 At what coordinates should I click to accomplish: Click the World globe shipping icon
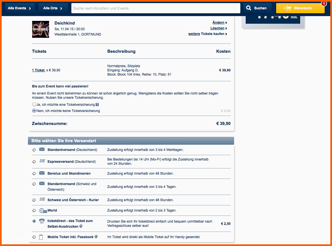pyautogui.click(x=43, y=210)
